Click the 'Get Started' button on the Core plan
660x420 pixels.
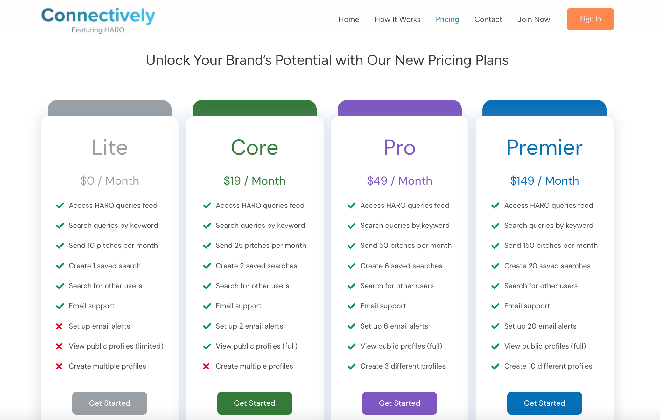point(255,403)
